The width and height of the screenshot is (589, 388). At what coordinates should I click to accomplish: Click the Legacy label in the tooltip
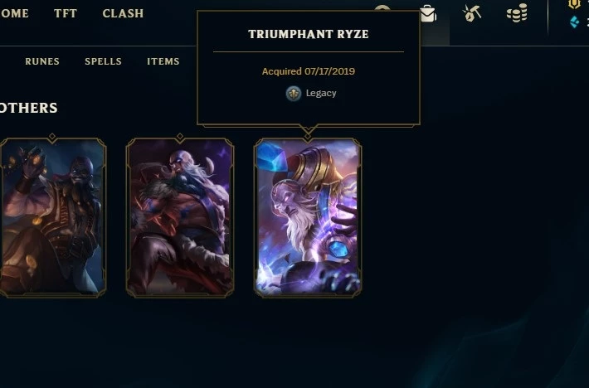pos(321,94)
